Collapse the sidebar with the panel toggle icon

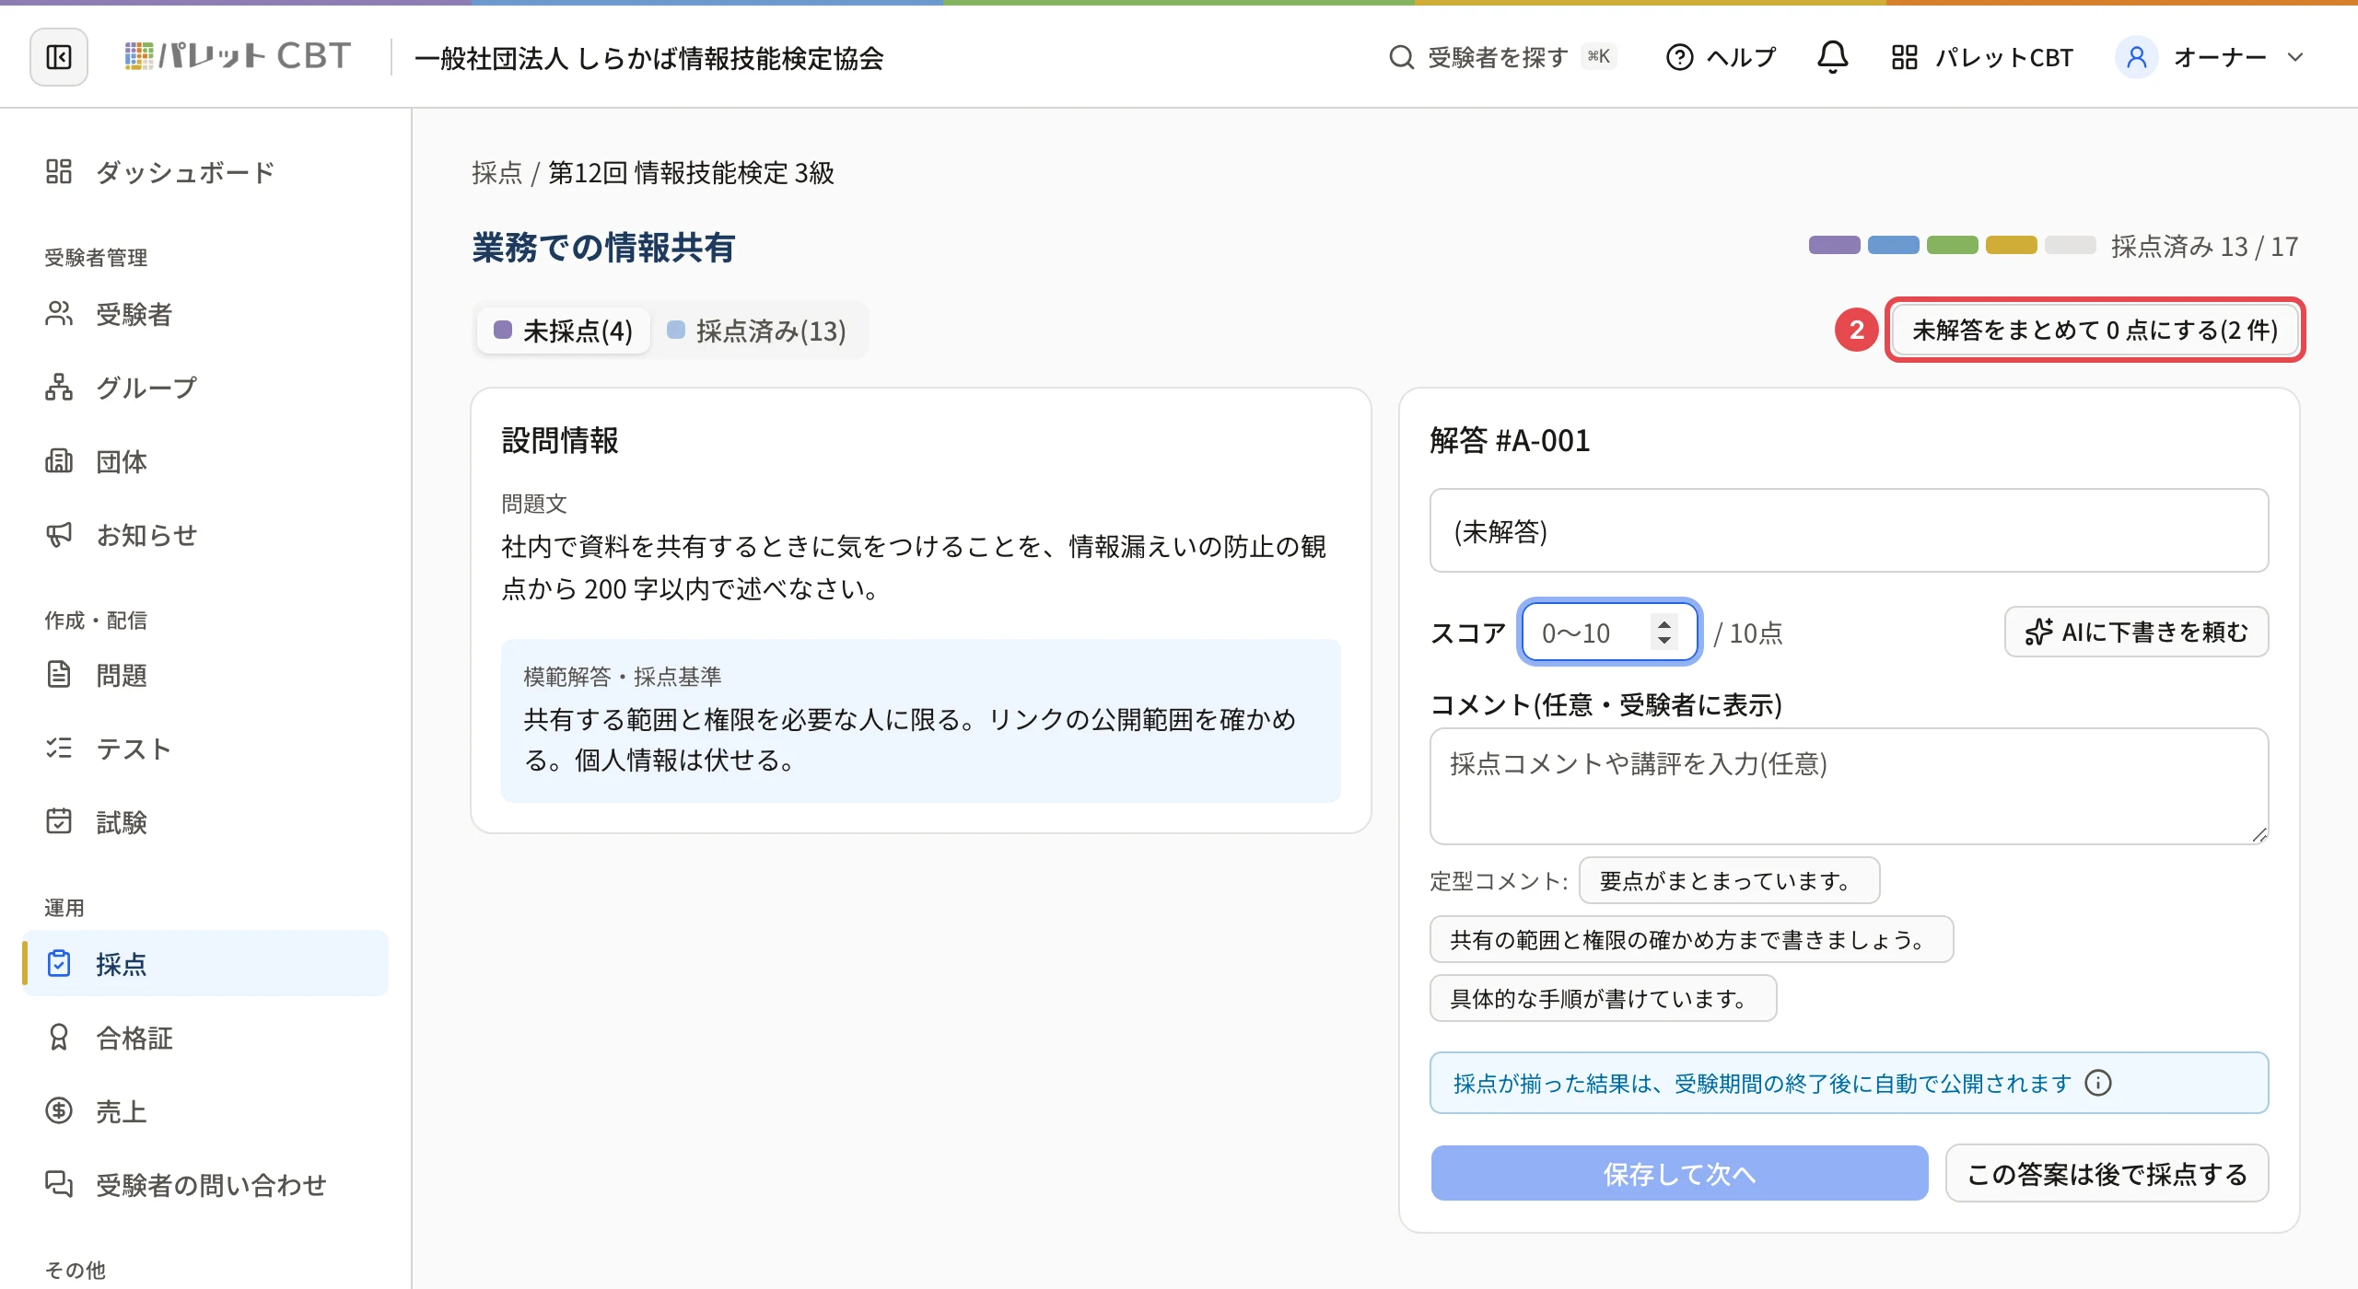point(59,57)
